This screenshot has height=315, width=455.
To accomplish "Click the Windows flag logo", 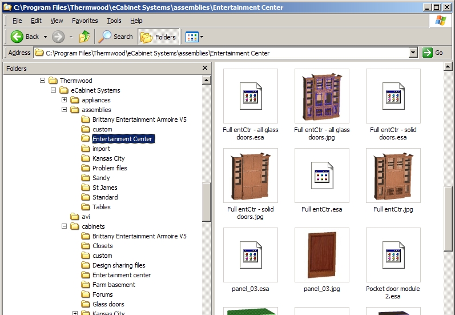I will pos(441,21).
